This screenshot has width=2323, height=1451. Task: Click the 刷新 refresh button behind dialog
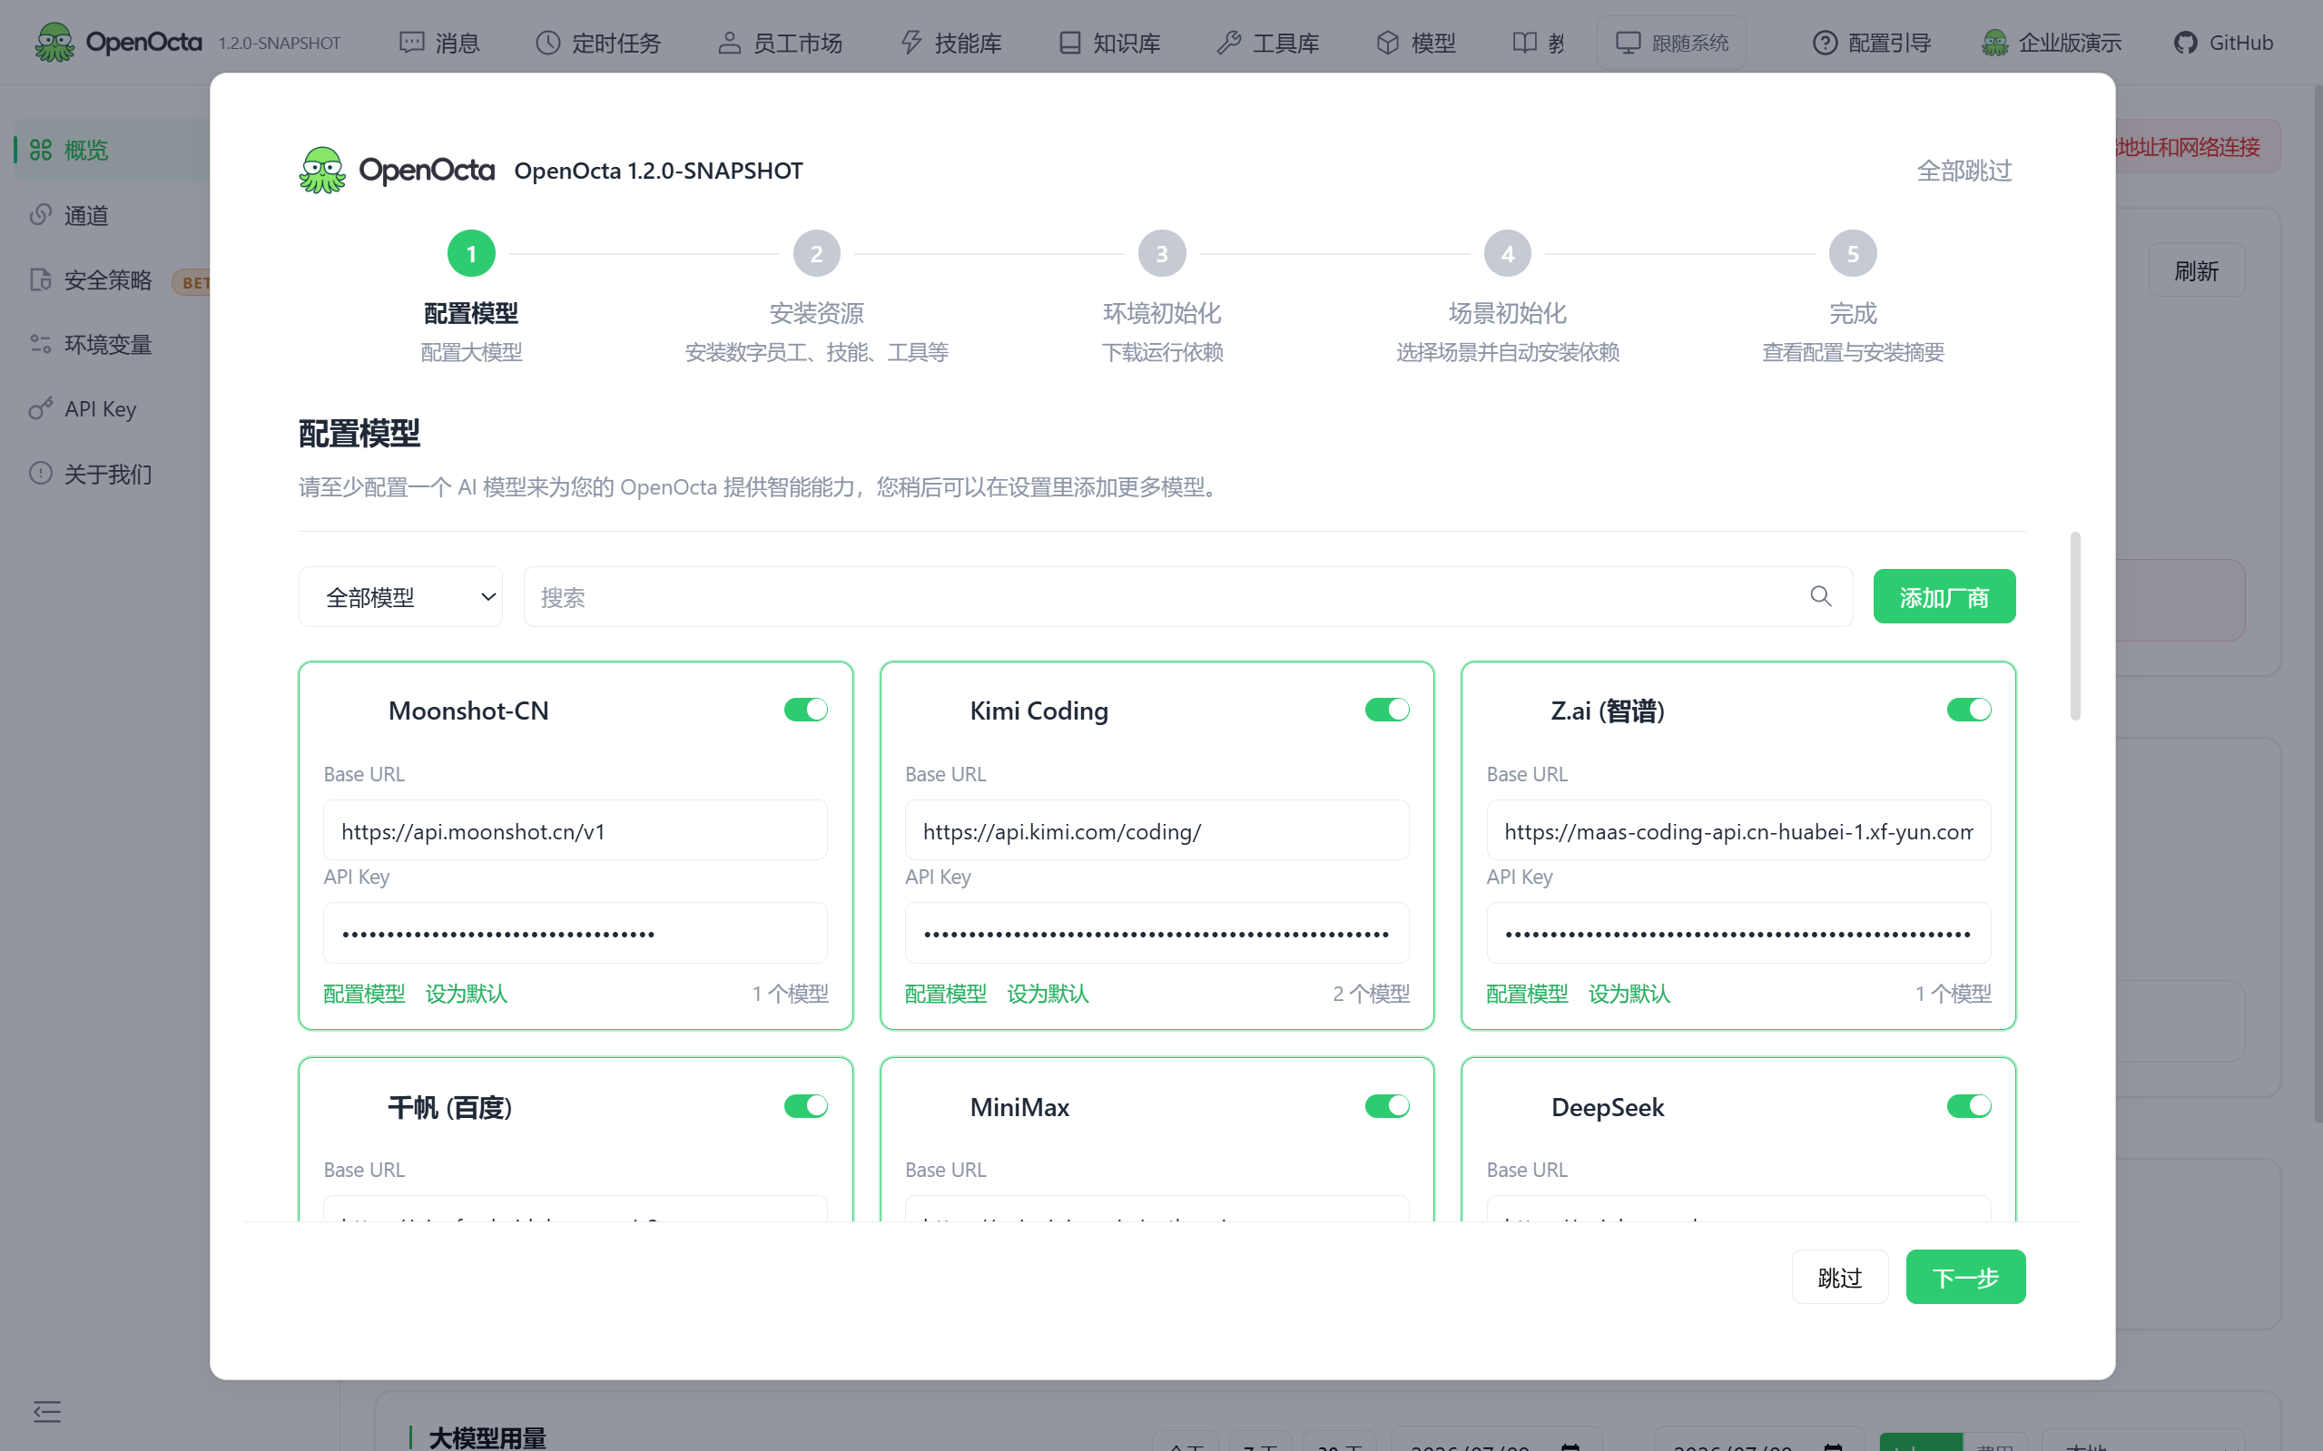pos(2196,270)
